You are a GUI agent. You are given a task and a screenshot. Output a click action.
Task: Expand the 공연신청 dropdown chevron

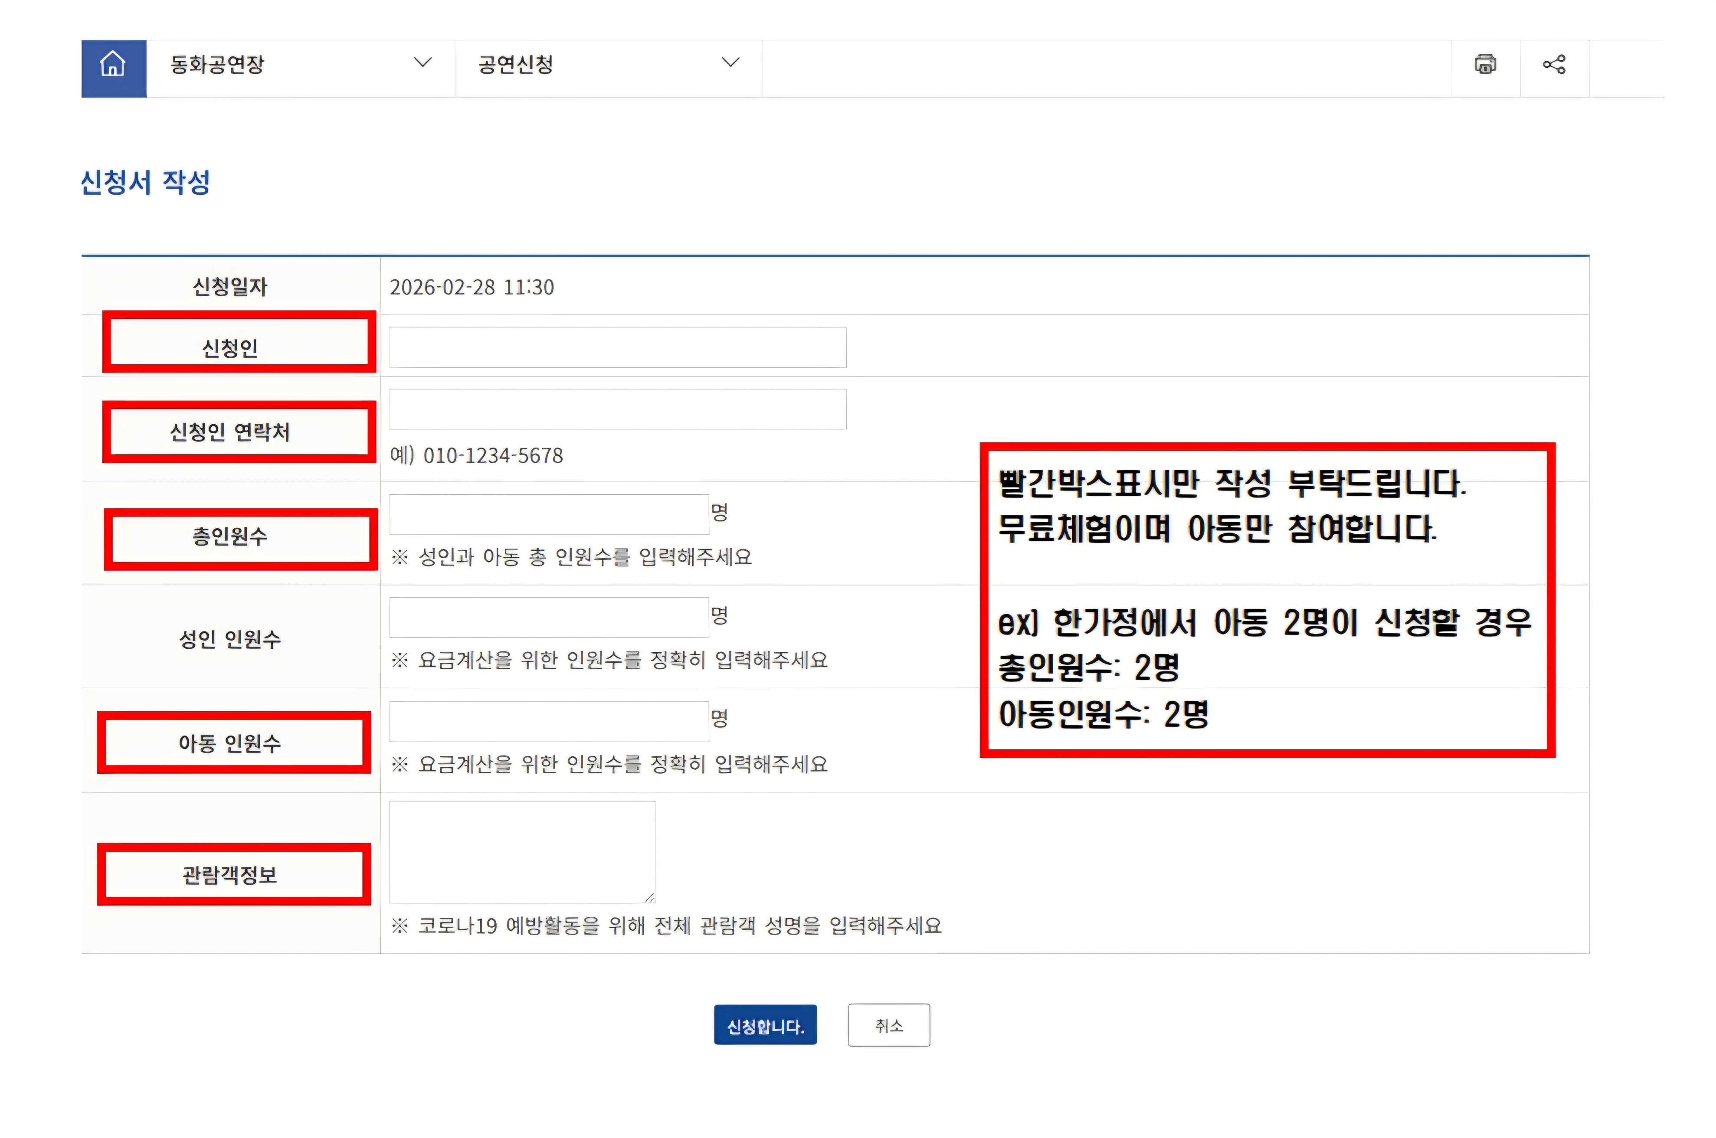coord(730,63)
